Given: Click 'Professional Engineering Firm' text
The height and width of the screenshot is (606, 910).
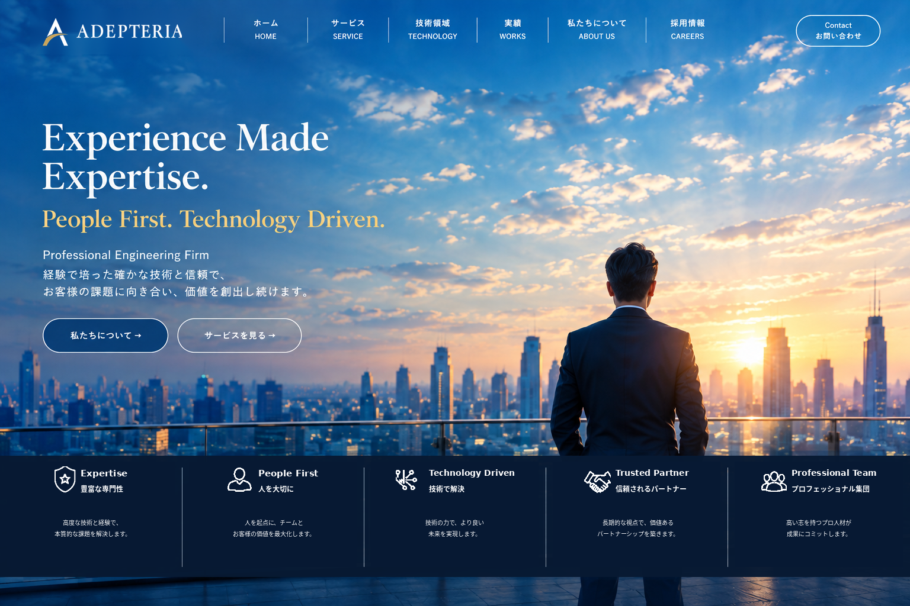Looking at the screenshot, I should (x=126, y=255).
